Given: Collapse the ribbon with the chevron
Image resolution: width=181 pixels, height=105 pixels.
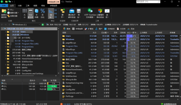Looking at the screenshot, I should tap(178, 5).
